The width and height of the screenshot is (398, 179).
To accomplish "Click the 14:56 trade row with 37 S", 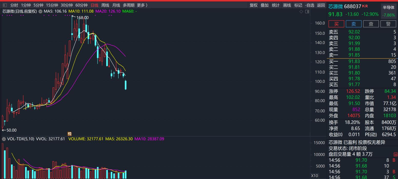I will pyautogui.click(x=362, y=177).
